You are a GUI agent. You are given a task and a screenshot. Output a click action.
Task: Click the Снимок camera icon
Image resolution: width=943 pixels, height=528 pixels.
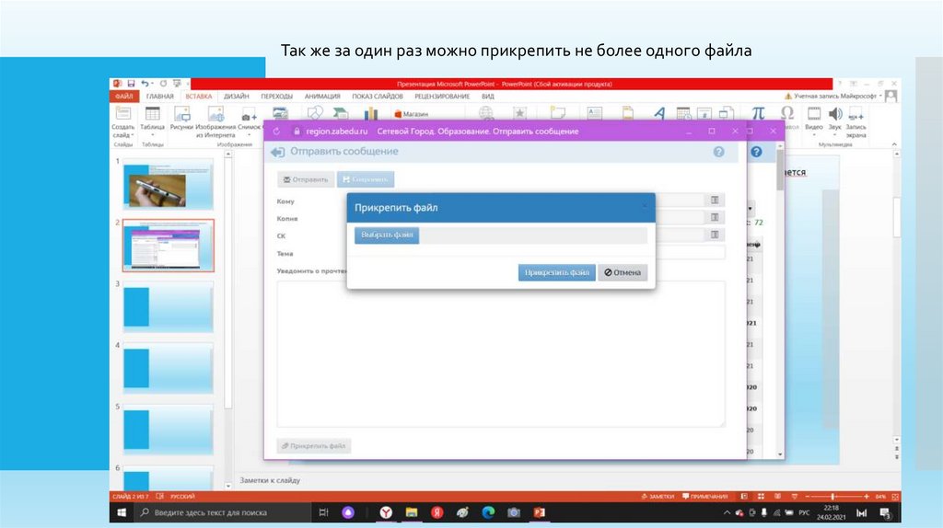point(249,116)
